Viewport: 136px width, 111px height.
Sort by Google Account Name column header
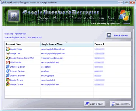point(67,44)
